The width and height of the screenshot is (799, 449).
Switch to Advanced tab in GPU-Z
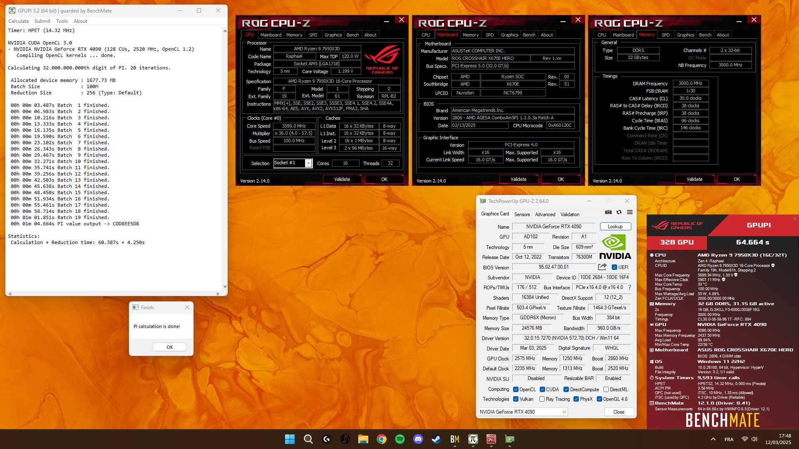[x=545, y=215]
